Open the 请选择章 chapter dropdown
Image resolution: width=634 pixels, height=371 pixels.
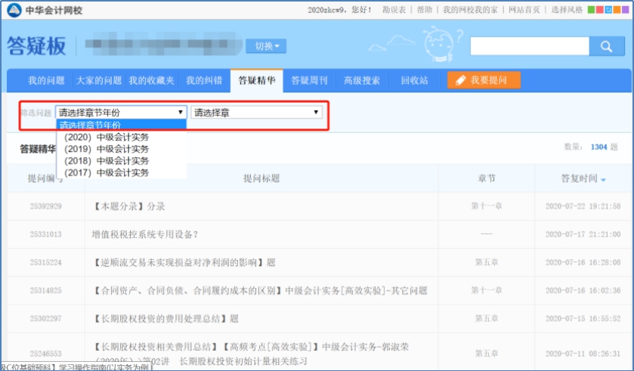256,113
